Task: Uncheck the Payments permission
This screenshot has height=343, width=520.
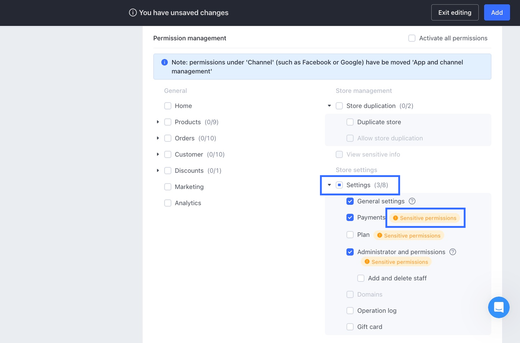Action: (x=350, y=217)
